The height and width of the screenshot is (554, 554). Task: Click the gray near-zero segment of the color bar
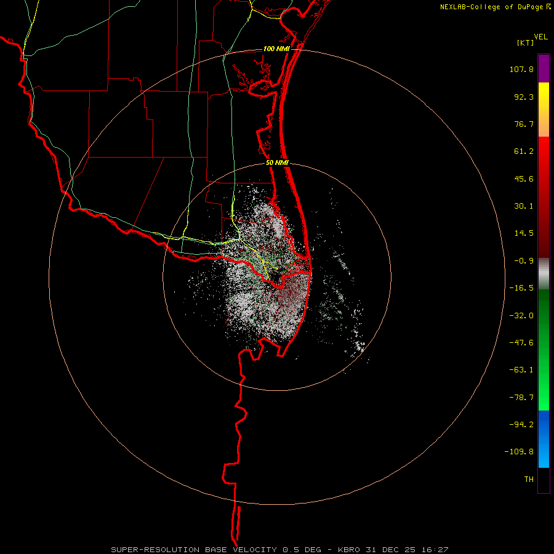544,274
